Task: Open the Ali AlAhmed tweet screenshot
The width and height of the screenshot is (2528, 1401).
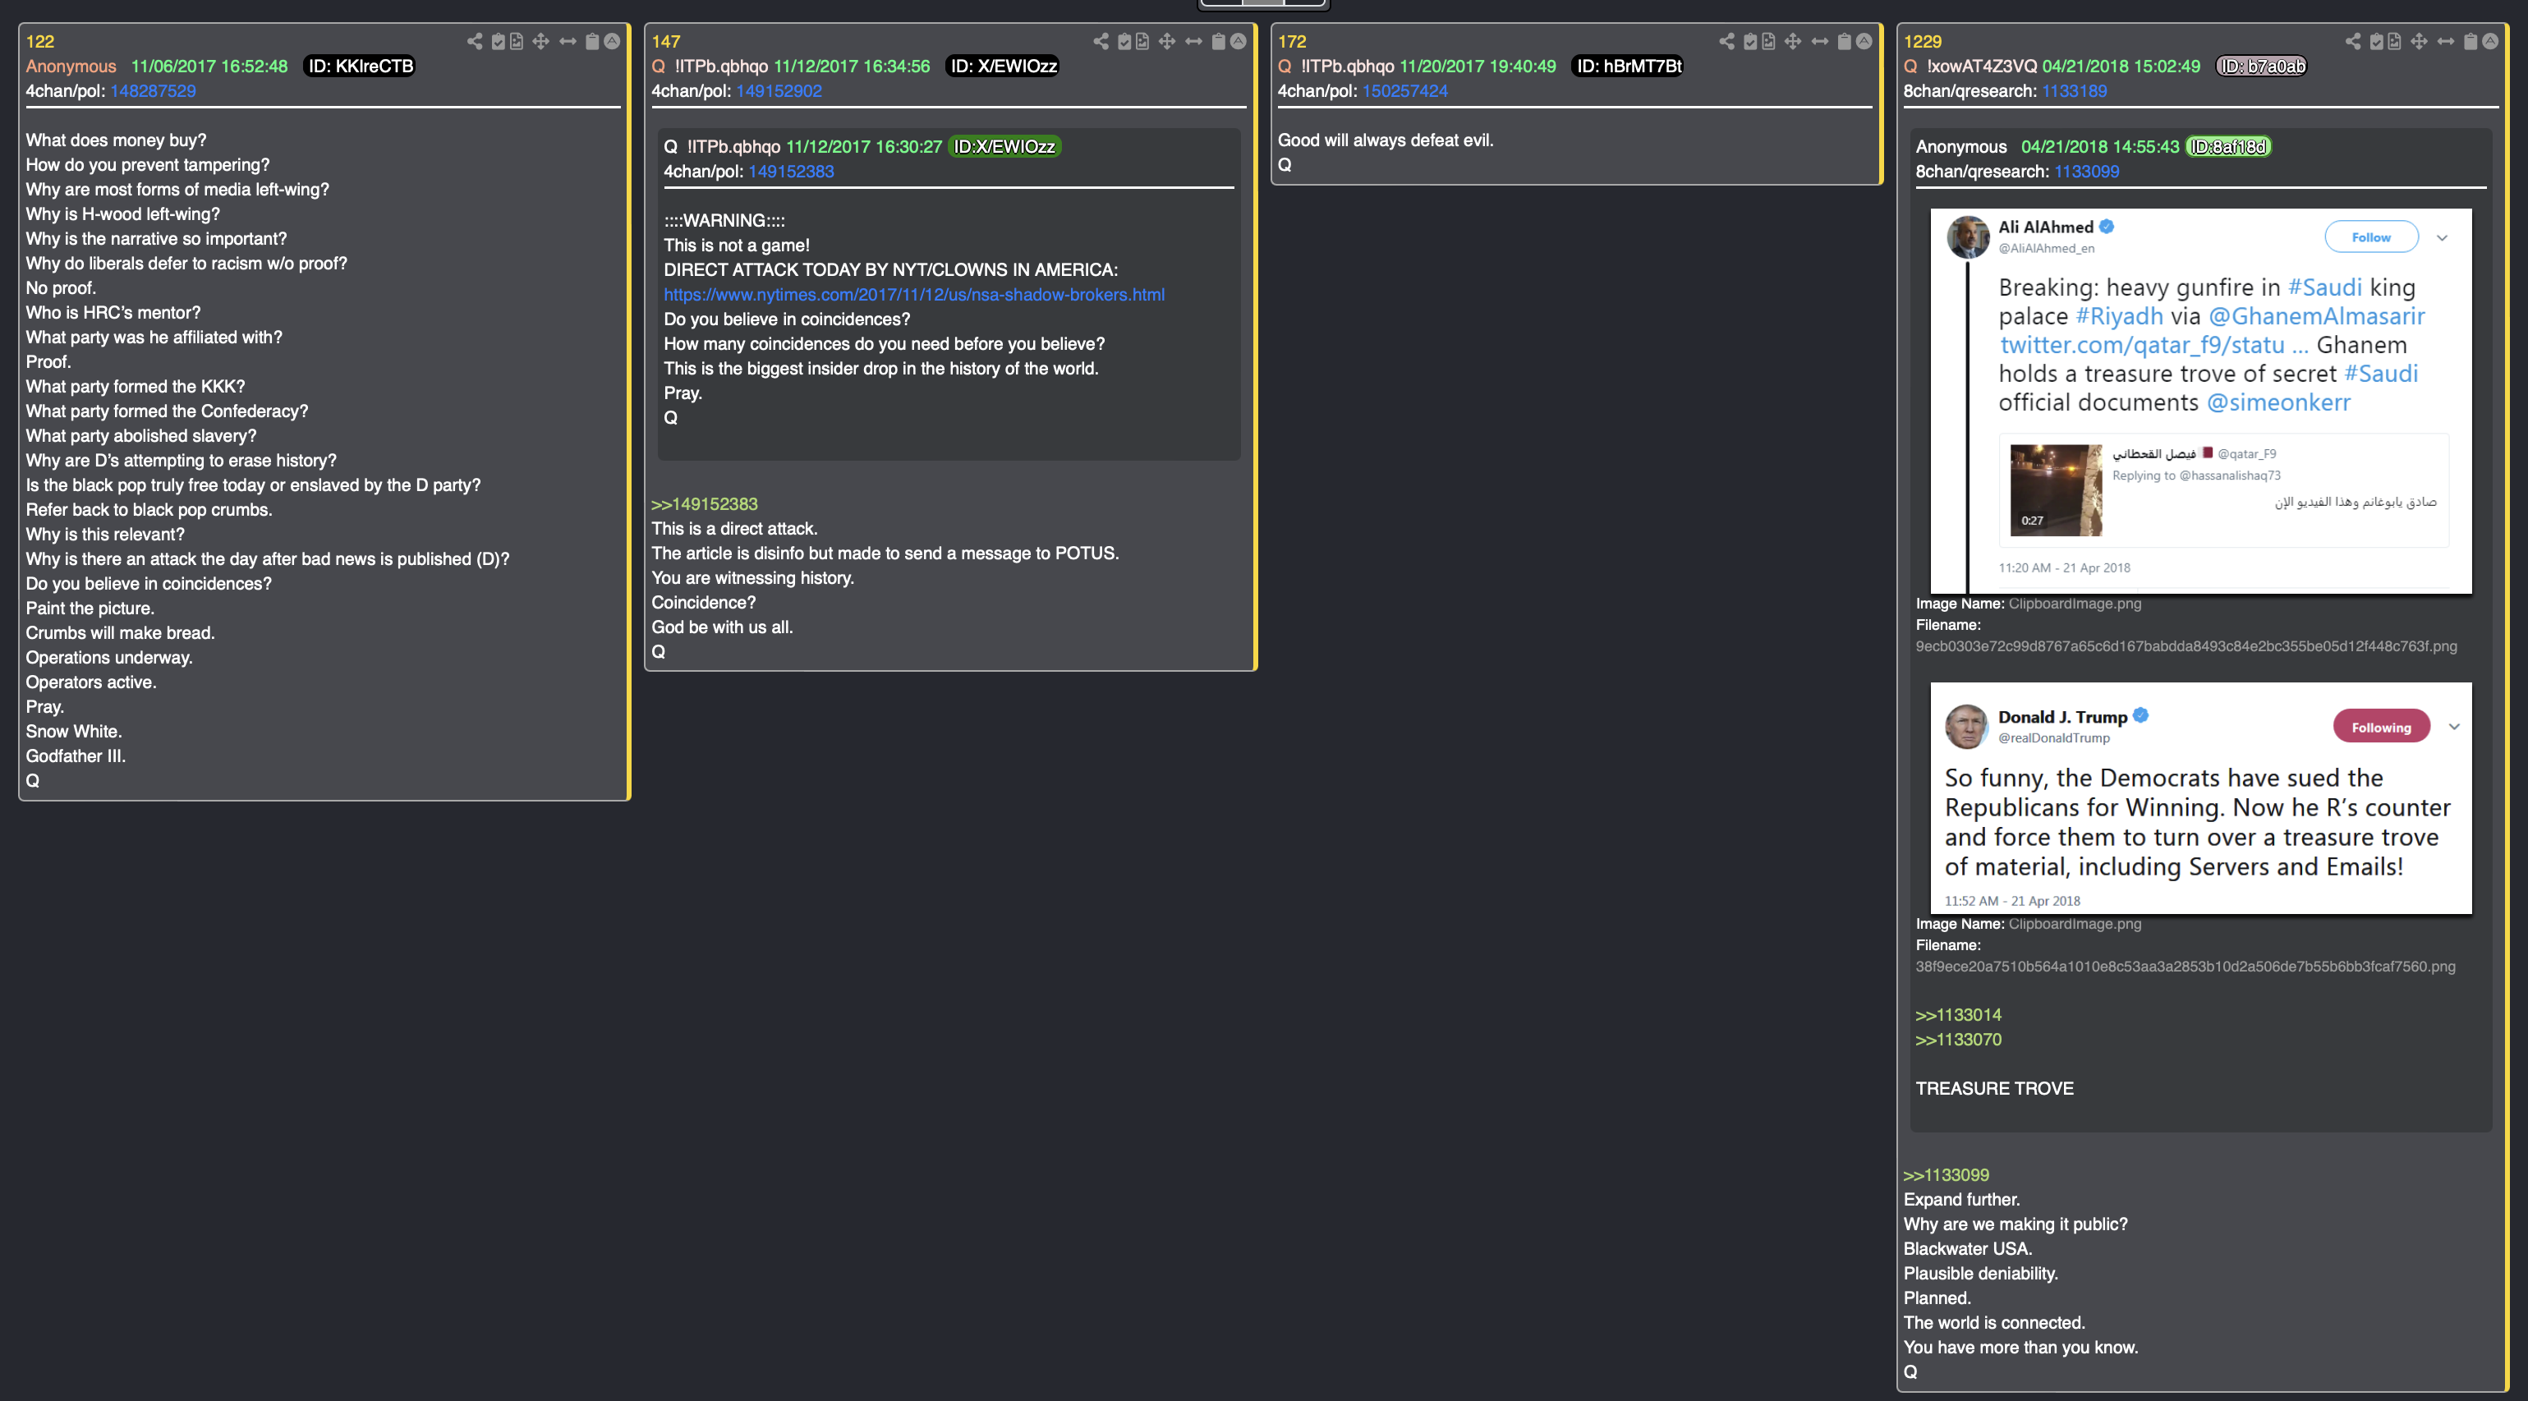Action: pyautogui.click(x=2200, y=400)
